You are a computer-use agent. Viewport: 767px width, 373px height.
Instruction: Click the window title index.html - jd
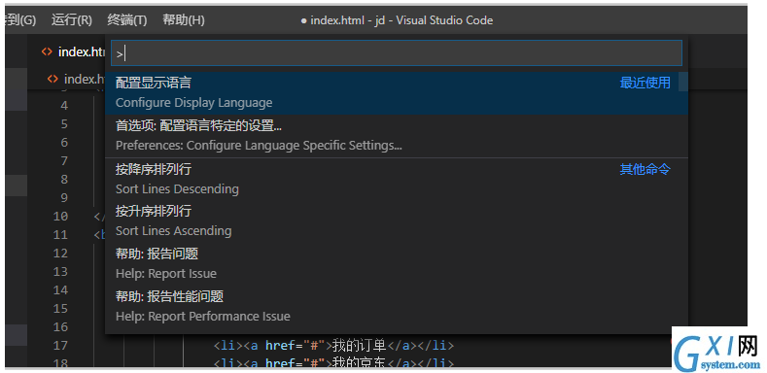pos(397,20)
